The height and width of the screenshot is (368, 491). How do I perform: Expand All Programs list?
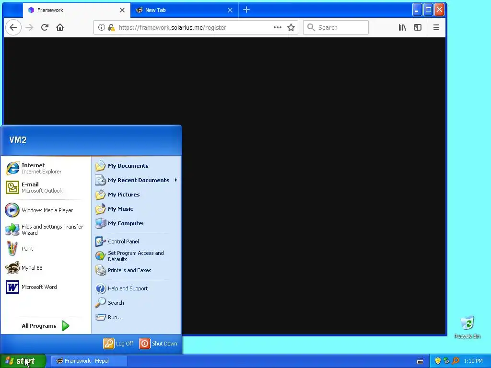point(46,326)
